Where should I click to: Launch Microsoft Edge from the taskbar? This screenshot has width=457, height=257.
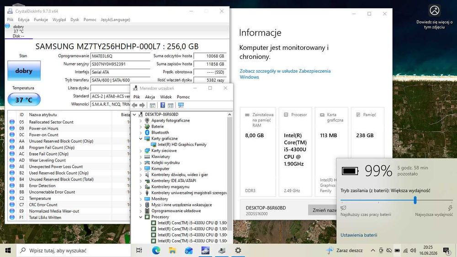point(156,250)
